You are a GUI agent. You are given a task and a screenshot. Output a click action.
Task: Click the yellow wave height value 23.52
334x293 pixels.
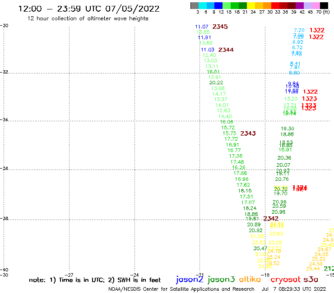[259, 243]
